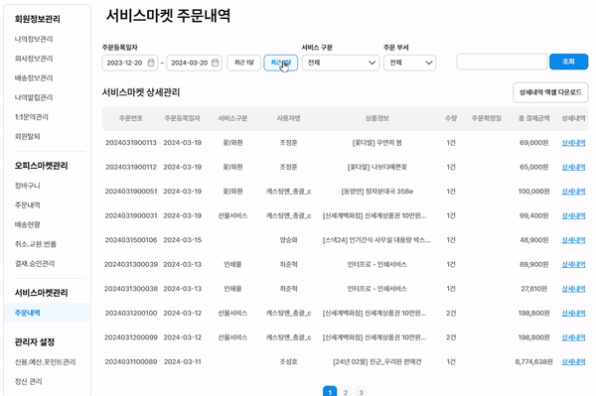Click user name 양승화
This screenshot has height=396, width=596.
[288, 240]
